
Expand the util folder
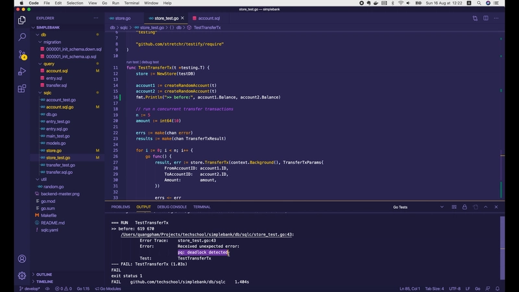43,179
